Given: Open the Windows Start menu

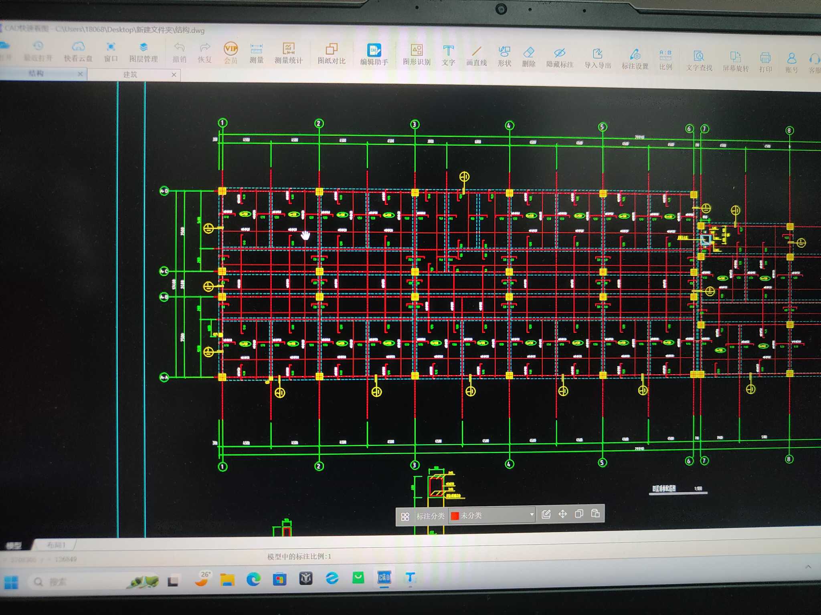Looking at the screenshot, I should pyautogui.click(x=11, y=583).
